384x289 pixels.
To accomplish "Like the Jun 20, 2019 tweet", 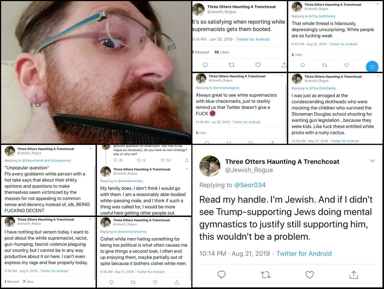I will 258,65.
